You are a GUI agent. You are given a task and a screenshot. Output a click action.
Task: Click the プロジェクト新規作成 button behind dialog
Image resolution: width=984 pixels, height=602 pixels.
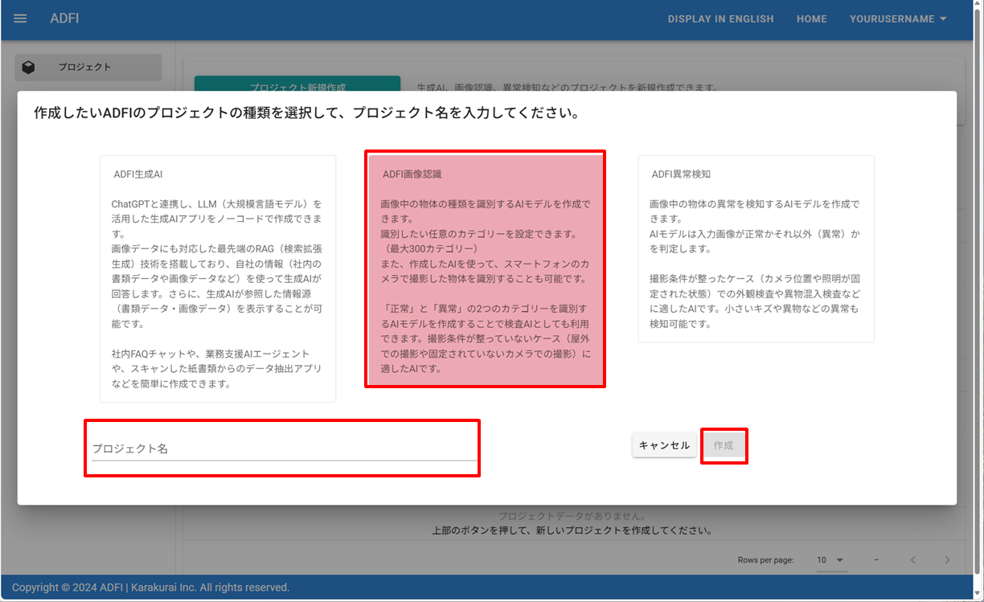click(297, 84)
